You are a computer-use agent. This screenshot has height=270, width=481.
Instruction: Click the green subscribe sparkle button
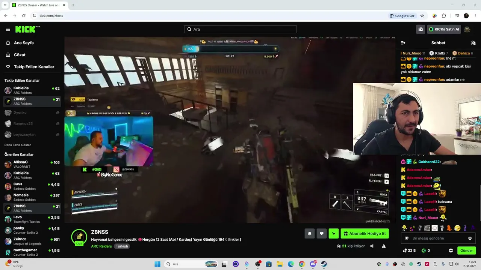[x=334, y=234]
